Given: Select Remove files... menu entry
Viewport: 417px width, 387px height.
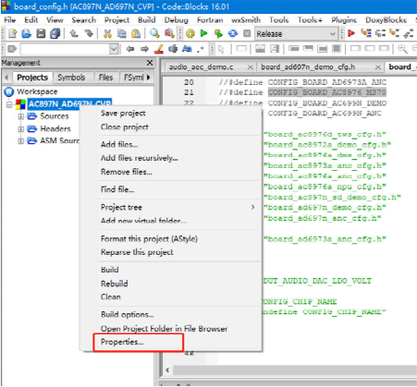Looking at the screenshot, I should point(127,172).
